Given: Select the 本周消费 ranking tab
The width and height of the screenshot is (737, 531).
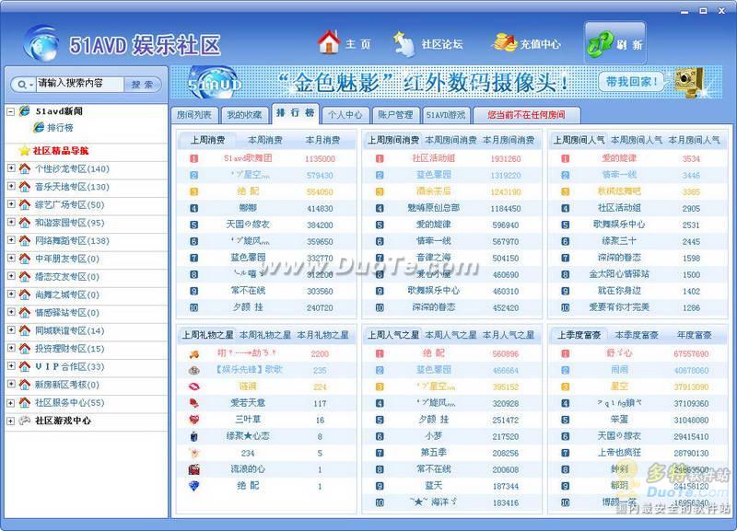Looking at the screenshot, I should (265, 140).
